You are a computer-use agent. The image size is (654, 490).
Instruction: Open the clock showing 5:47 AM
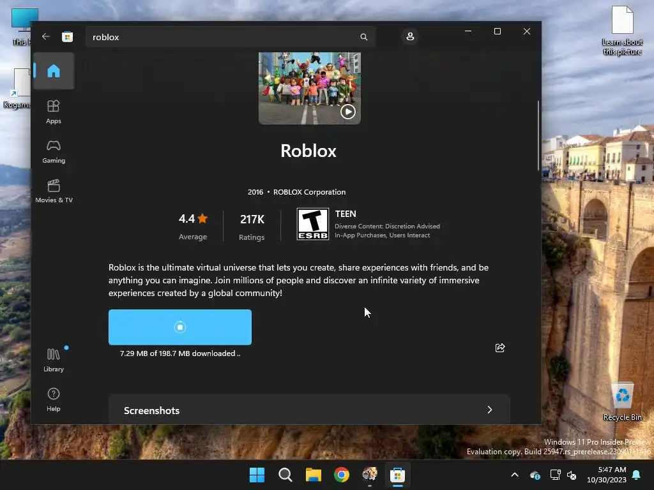[607, 475]
